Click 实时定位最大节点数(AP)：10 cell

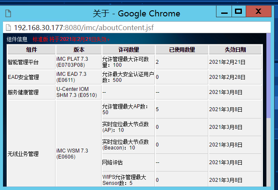pyautogui.click(x=129, y=127)
